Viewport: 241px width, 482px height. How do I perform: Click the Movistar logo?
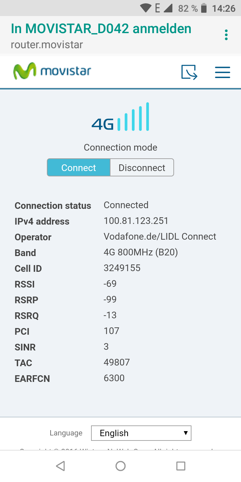coord(52,71)
